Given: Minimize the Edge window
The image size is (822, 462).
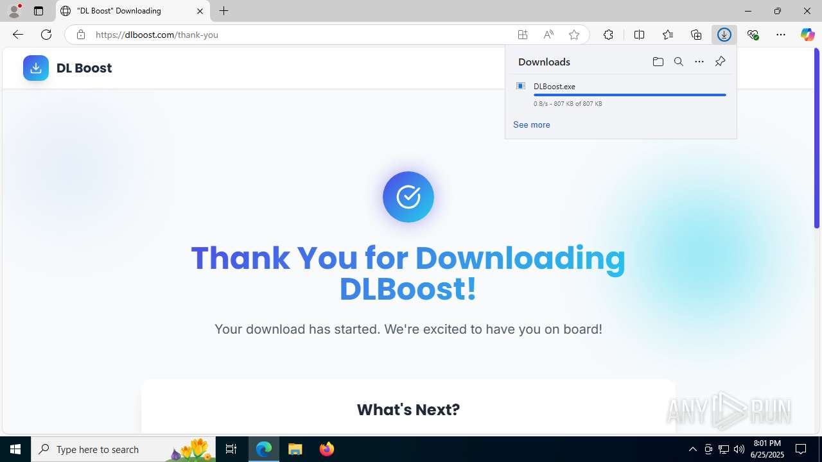Looking at the screenshot, I should point(748,11).
